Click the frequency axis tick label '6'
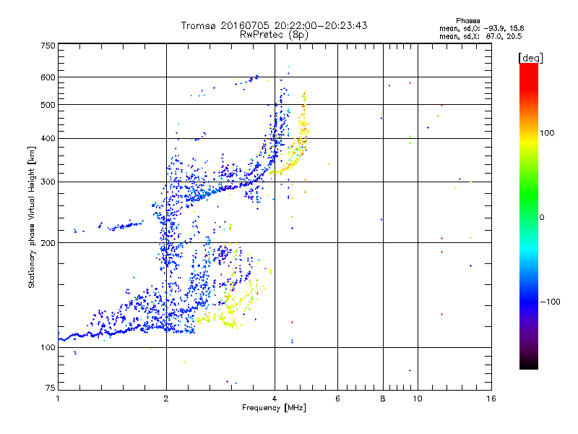This screenshot has height=434, width=578. point(337,399)
